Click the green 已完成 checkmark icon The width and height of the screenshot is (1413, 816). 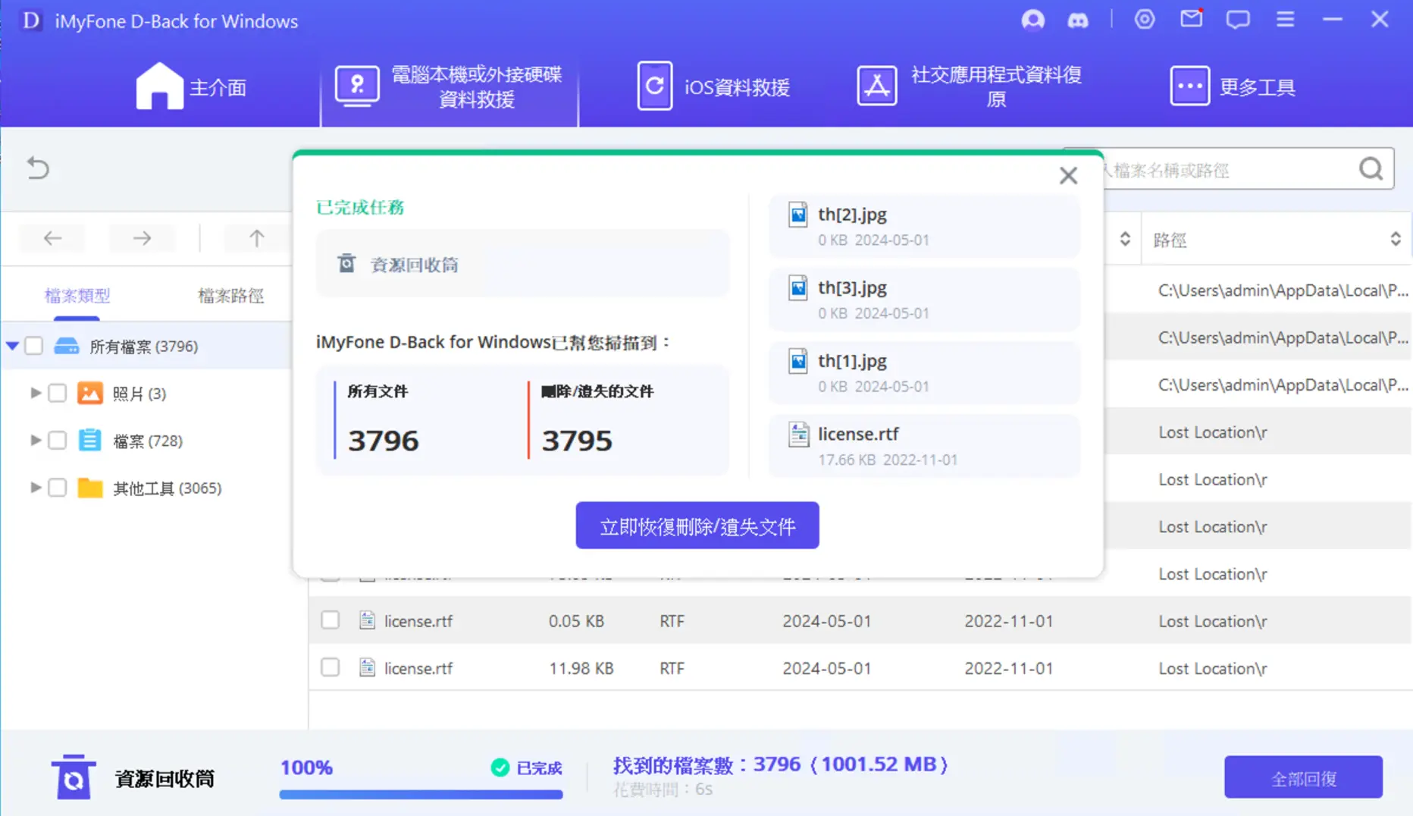coord(500,767)
